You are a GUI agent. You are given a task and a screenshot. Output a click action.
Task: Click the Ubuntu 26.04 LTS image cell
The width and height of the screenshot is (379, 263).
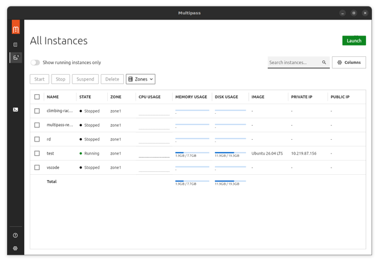[x=267, y=153]
